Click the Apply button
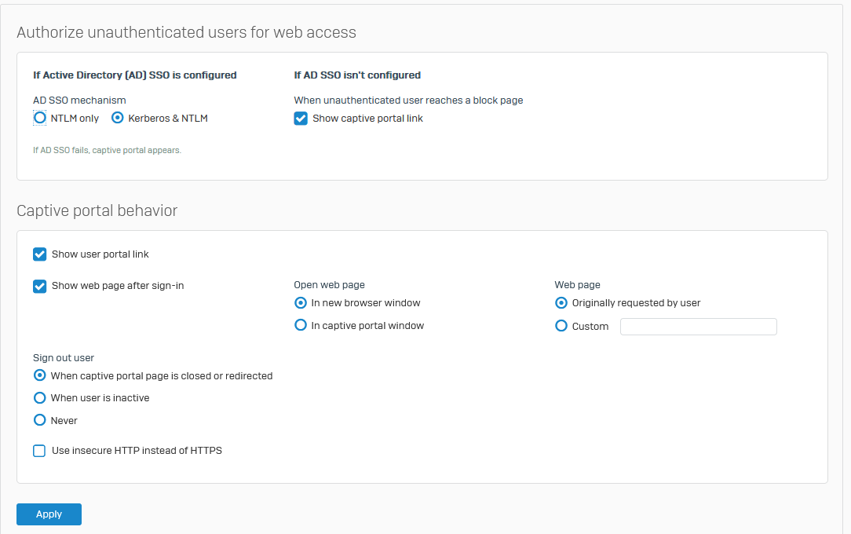 pyautogui.click(x=49, y=514)
